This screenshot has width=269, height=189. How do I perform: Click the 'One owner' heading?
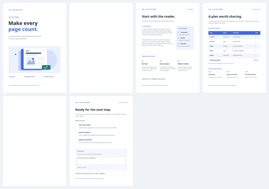pyautogui.click(x=211, y=74)
